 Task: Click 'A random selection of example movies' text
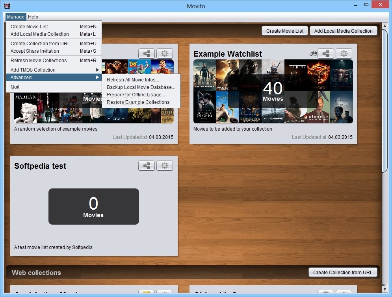point(56,129)
